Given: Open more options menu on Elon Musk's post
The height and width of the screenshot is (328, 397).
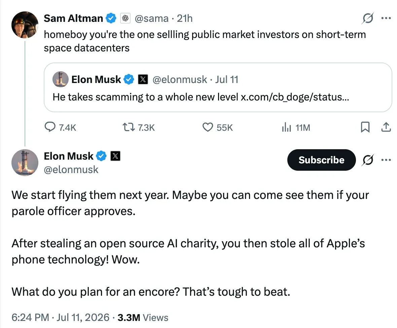Looking at the screenshot, I should coord(386,160).
